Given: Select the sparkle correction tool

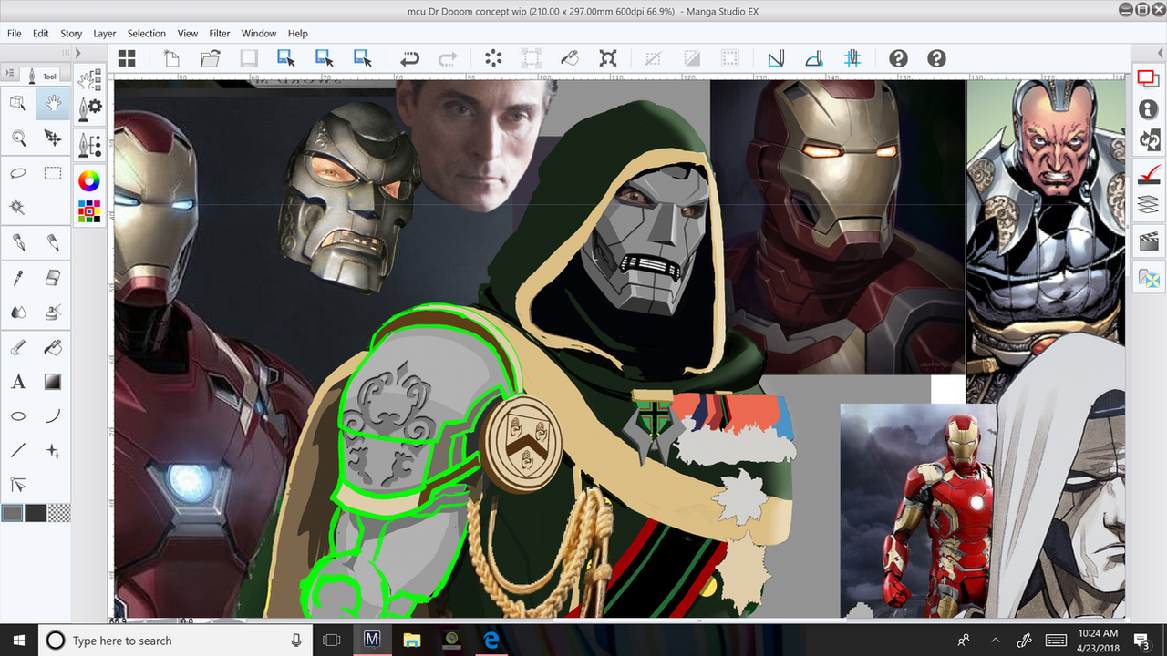Looking at the screenshot, I should pos(53,451).
